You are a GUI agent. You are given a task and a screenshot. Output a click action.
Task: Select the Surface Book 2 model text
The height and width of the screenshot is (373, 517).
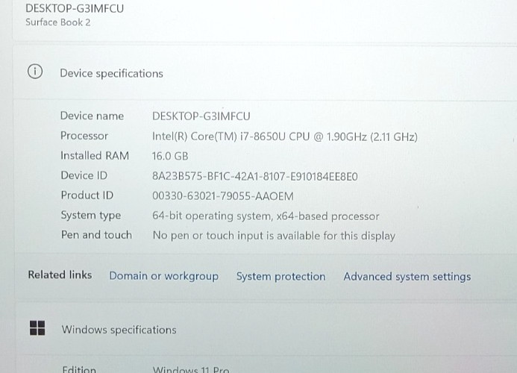58,22
